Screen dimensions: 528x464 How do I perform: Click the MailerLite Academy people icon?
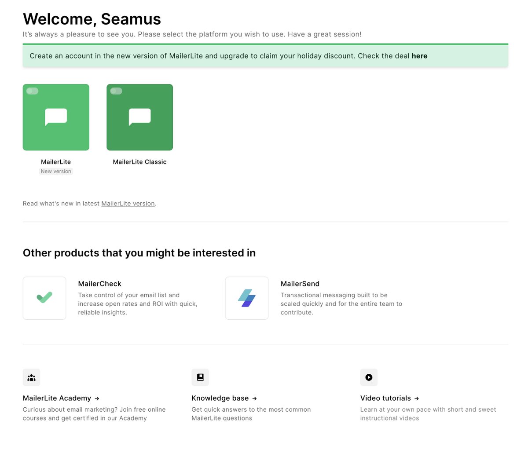click(x=31, y=377)
